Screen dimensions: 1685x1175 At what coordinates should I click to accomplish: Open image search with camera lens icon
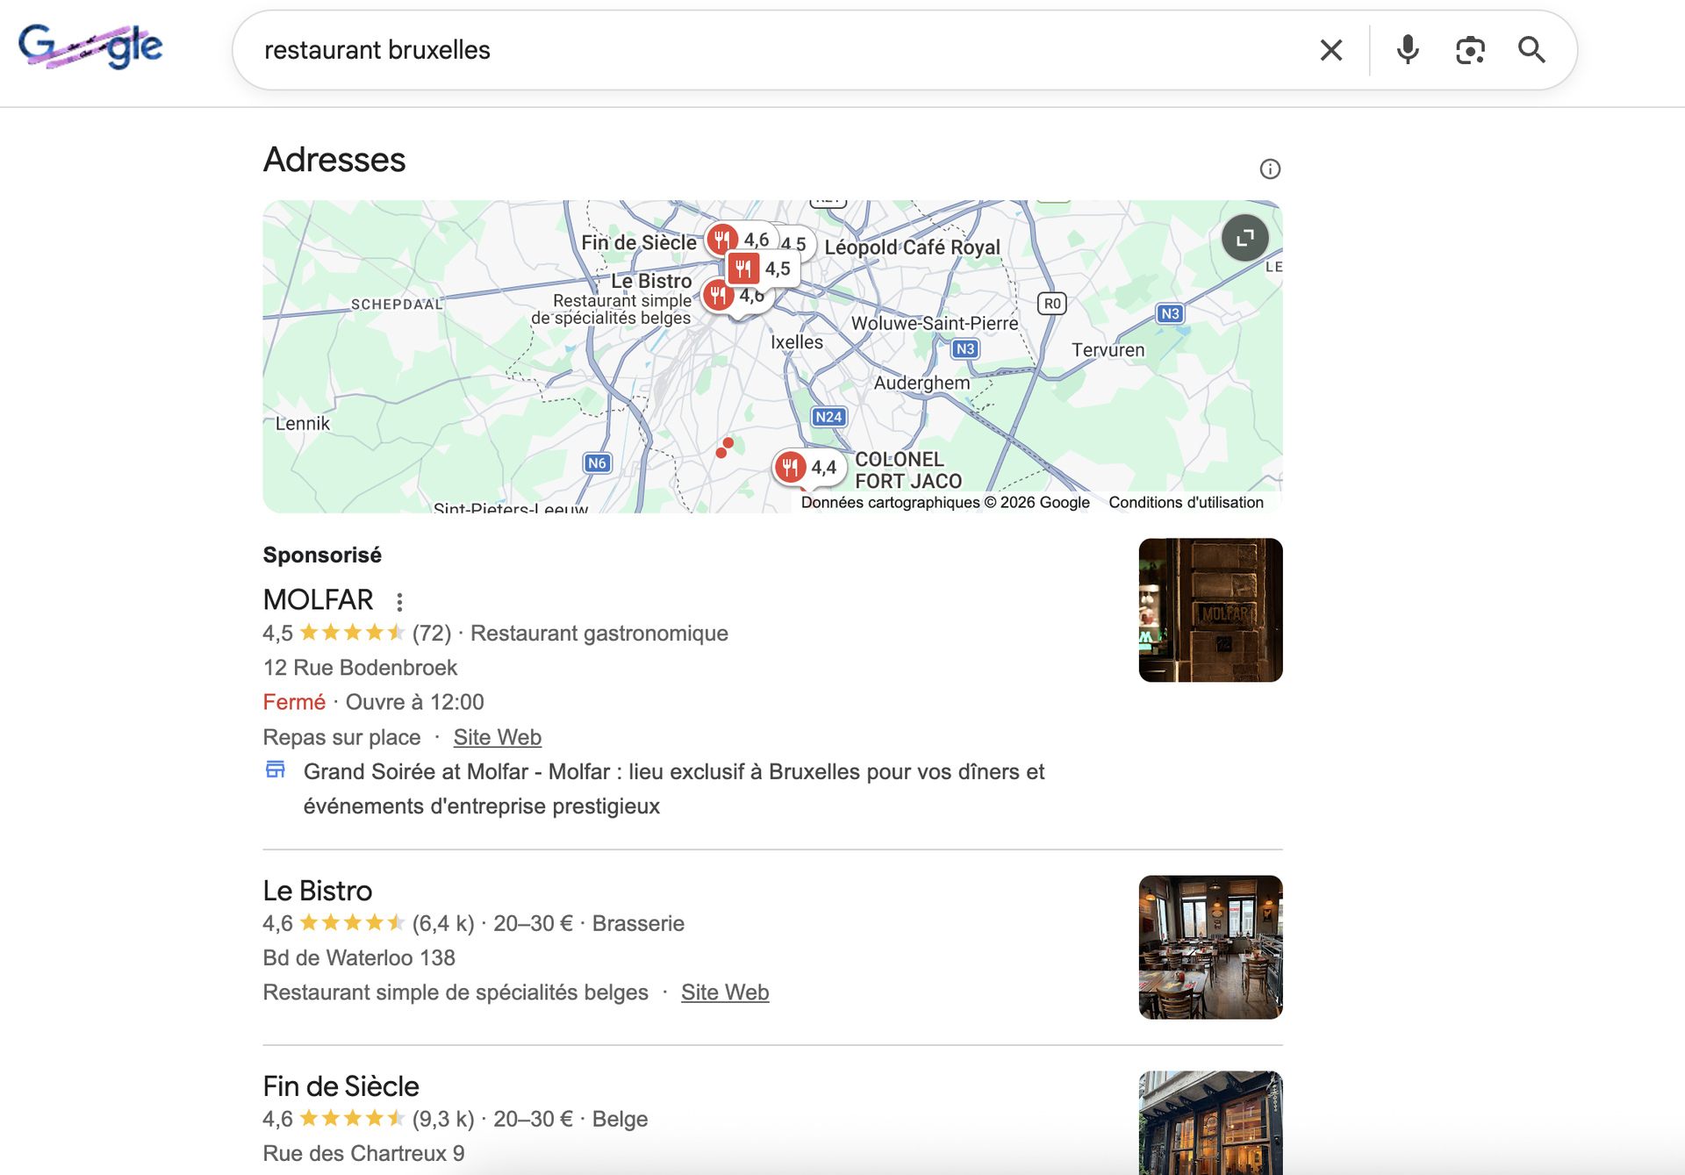1470,50
